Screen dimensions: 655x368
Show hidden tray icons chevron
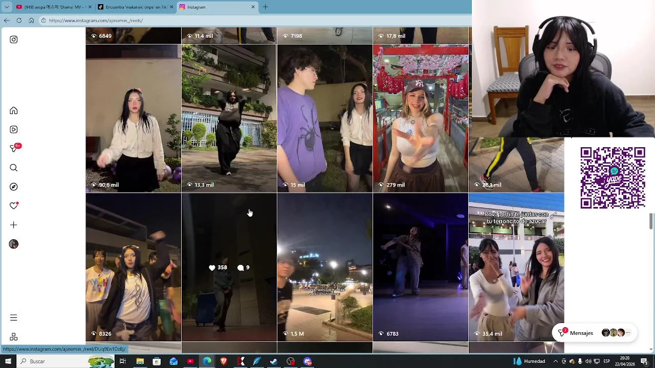[x=556, y=361]
